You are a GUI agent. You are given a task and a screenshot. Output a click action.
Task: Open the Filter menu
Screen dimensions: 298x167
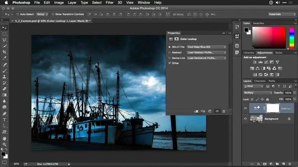[110, 2]
